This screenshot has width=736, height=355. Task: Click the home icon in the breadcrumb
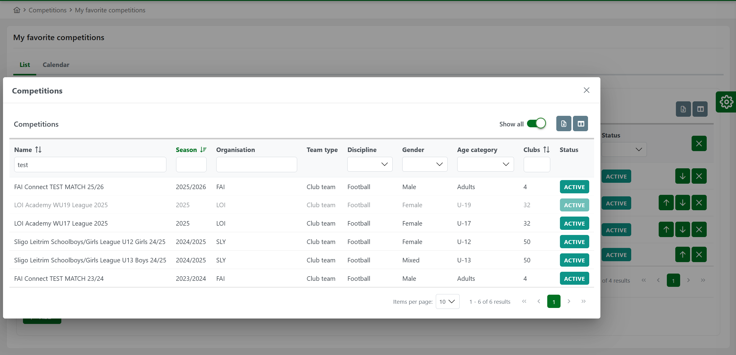[x=17, y=10]
